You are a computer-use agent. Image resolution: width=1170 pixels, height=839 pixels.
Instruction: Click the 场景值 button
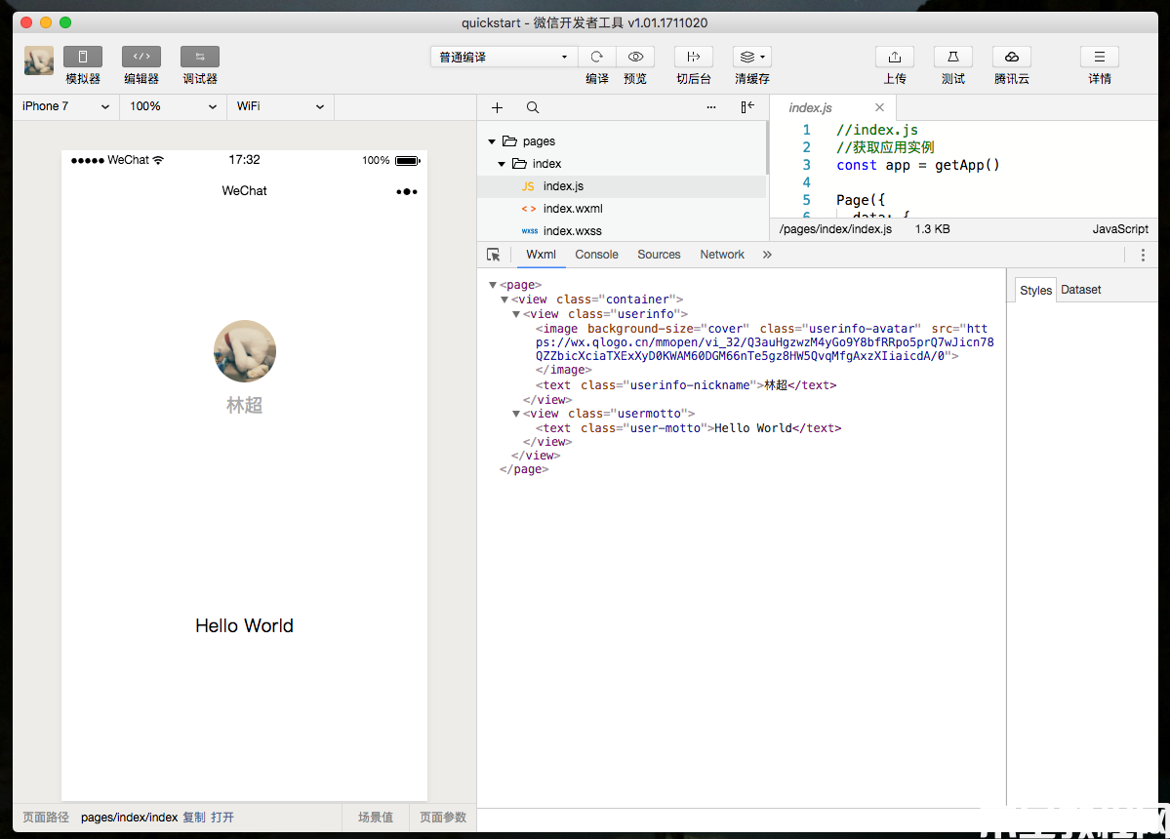click(x=376, y=818)
